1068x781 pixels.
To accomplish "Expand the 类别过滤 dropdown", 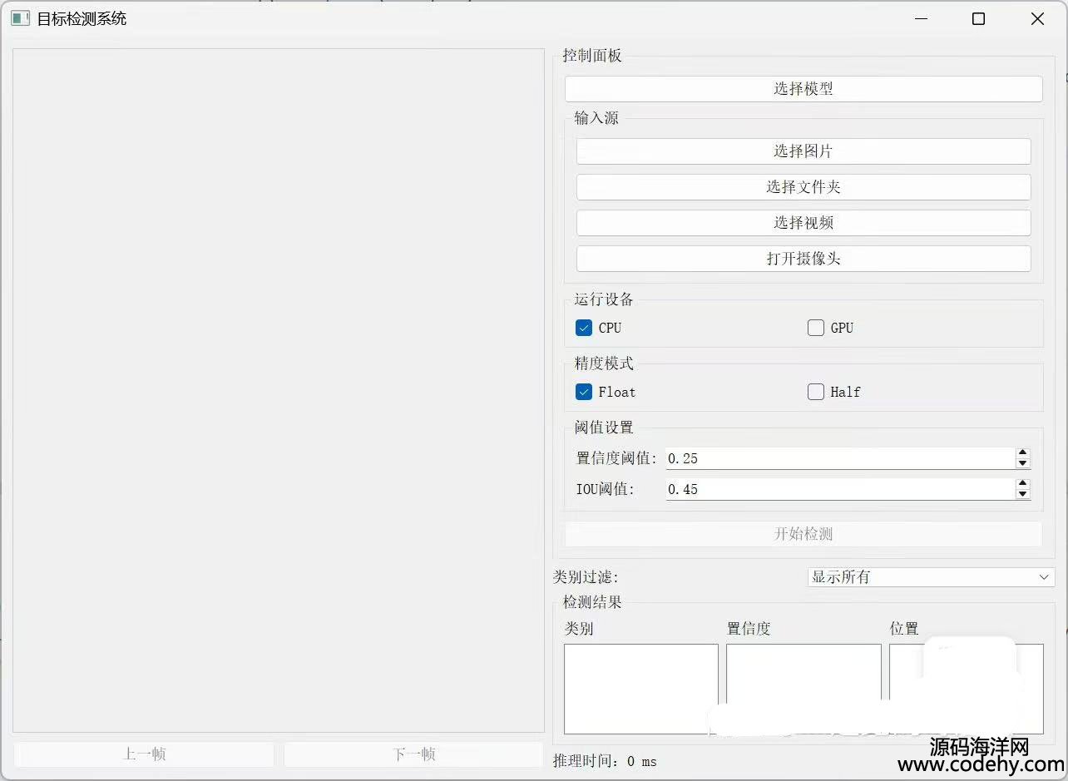I will (930, 577).
